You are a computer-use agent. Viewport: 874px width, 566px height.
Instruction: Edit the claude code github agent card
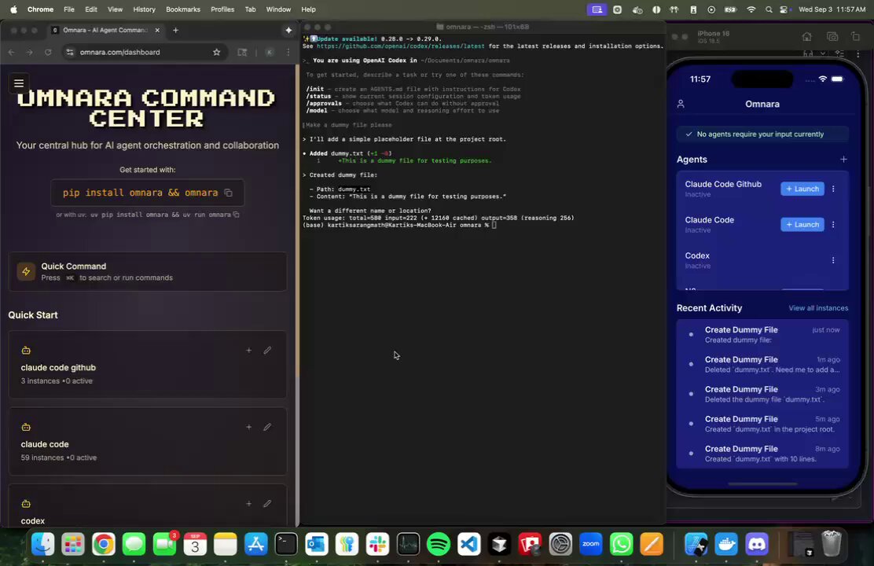267,351
